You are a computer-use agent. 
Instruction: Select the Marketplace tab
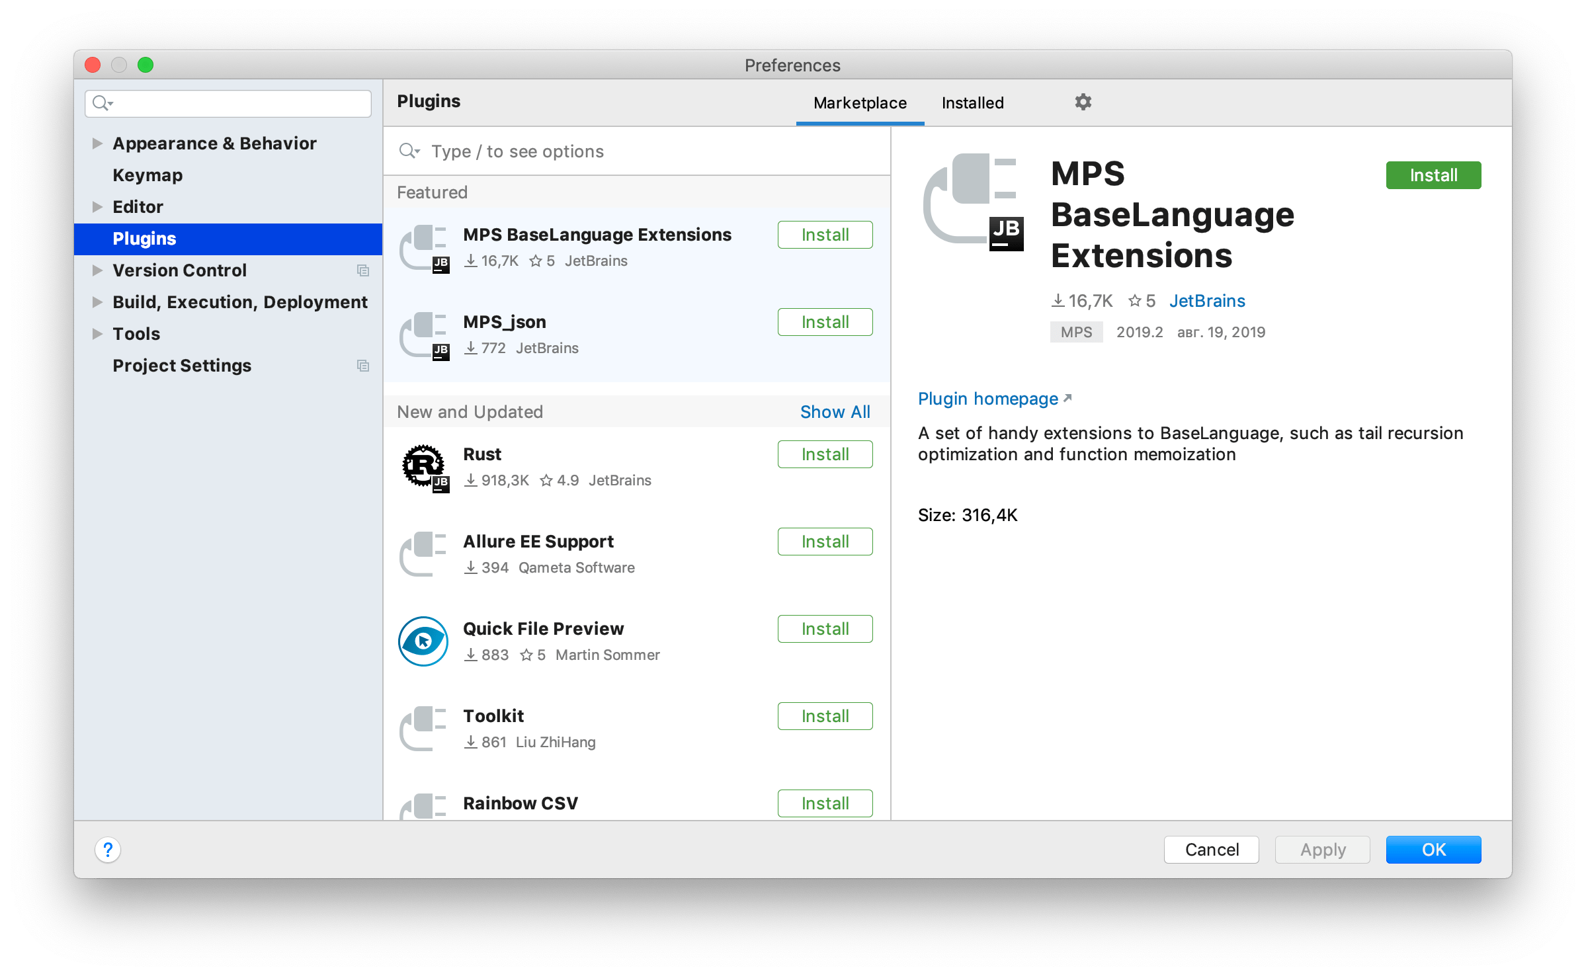point(858,102)
